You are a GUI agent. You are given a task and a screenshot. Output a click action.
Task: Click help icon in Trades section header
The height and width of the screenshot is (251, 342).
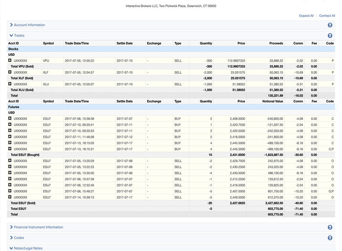[330, 36]
